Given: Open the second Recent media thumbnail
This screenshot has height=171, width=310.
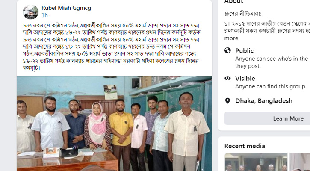Looking at the screenshot, I should click(x=300, y=162).
